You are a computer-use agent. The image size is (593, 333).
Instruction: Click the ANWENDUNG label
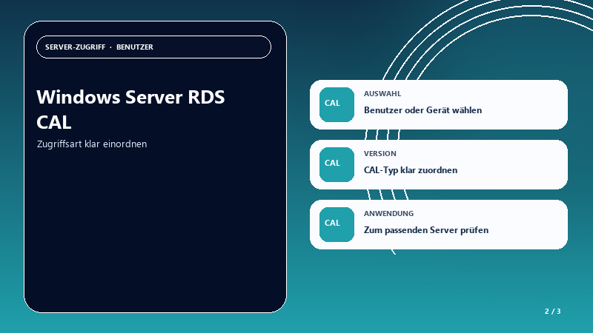coord(388,214)
